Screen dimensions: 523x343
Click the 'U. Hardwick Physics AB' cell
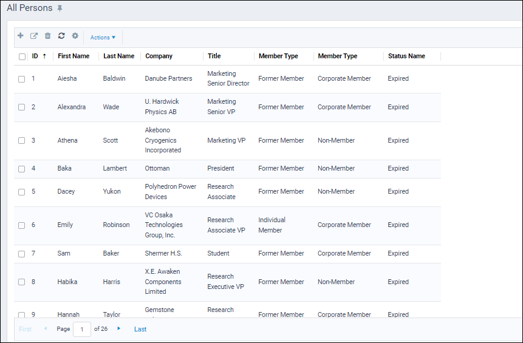pos(162,107)
